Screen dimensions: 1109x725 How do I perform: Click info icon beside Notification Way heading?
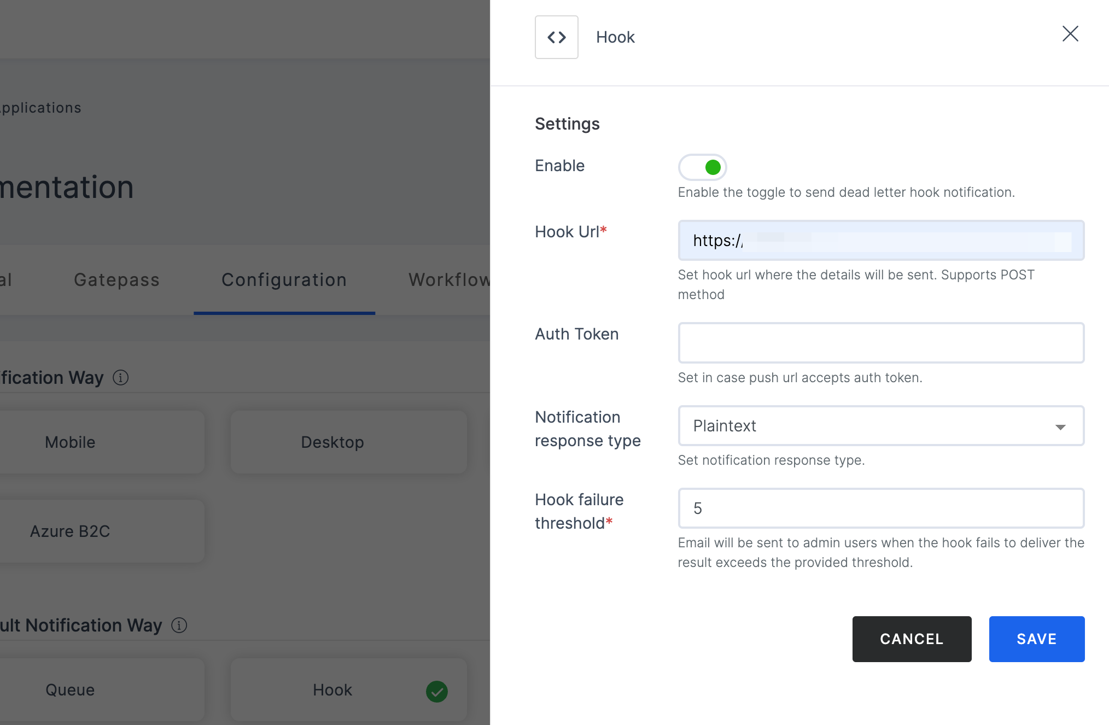coord(121,377)
